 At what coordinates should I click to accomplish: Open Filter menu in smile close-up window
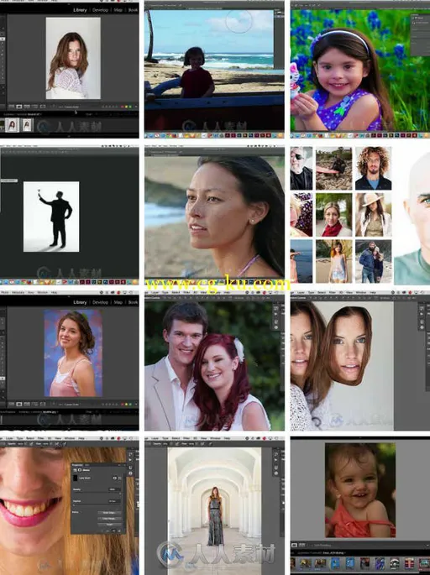[x=40, y=438]
